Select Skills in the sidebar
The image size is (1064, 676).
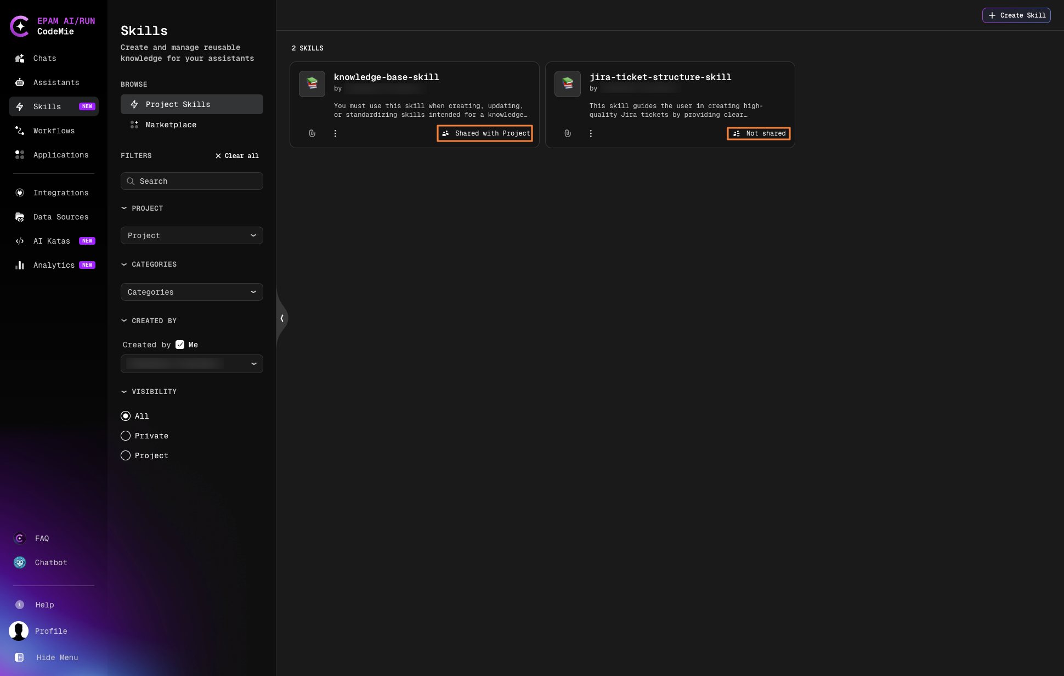coord(54,106)
